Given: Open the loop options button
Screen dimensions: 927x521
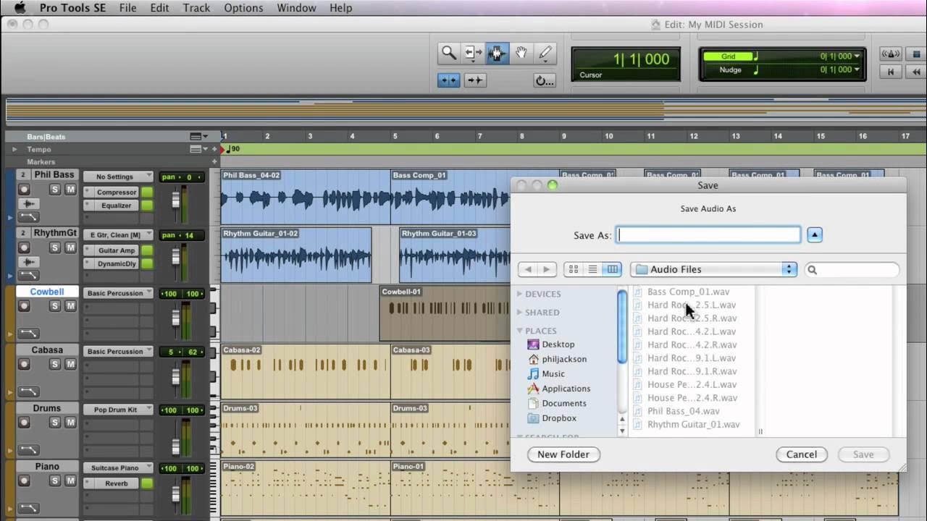Looking at the screenshot, I should point(544,80).
